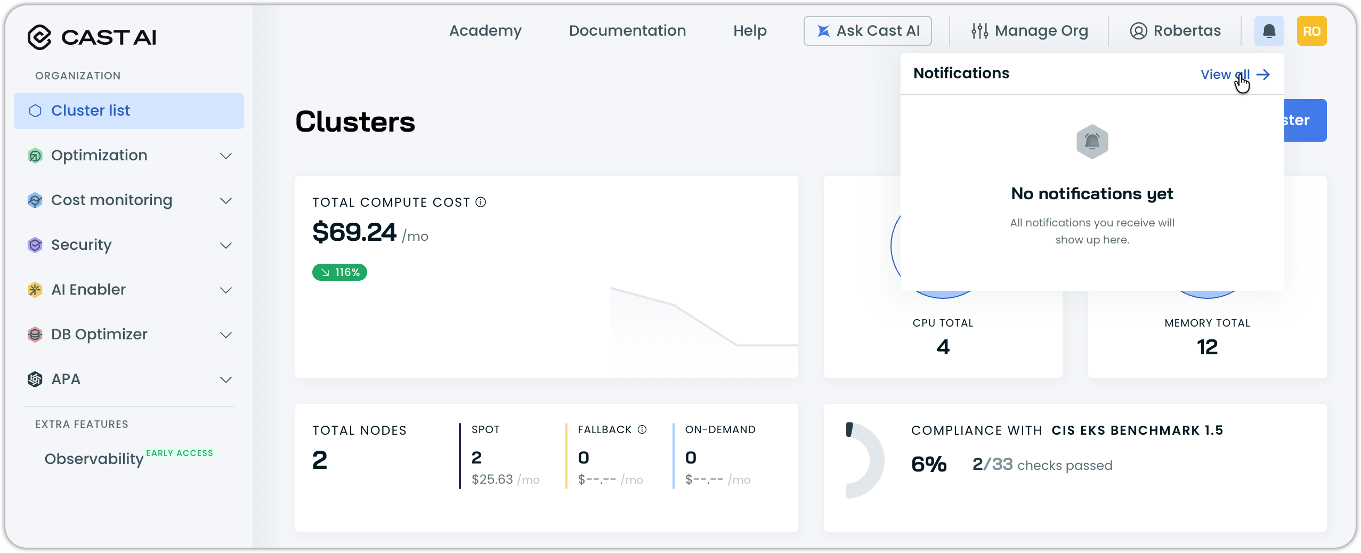The height and width of the screenshot is (553, 1361).
Task: Click the Cluster list hexagon icon
Action: click(35, 111)
